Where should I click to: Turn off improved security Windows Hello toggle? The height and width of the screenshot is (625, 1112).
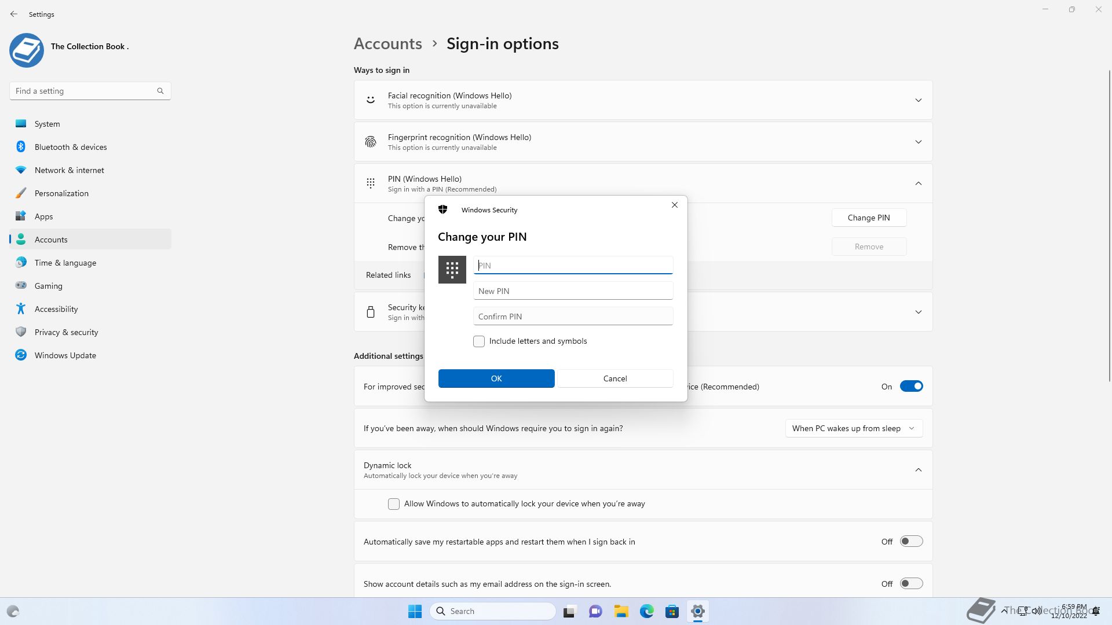[912, 387]
